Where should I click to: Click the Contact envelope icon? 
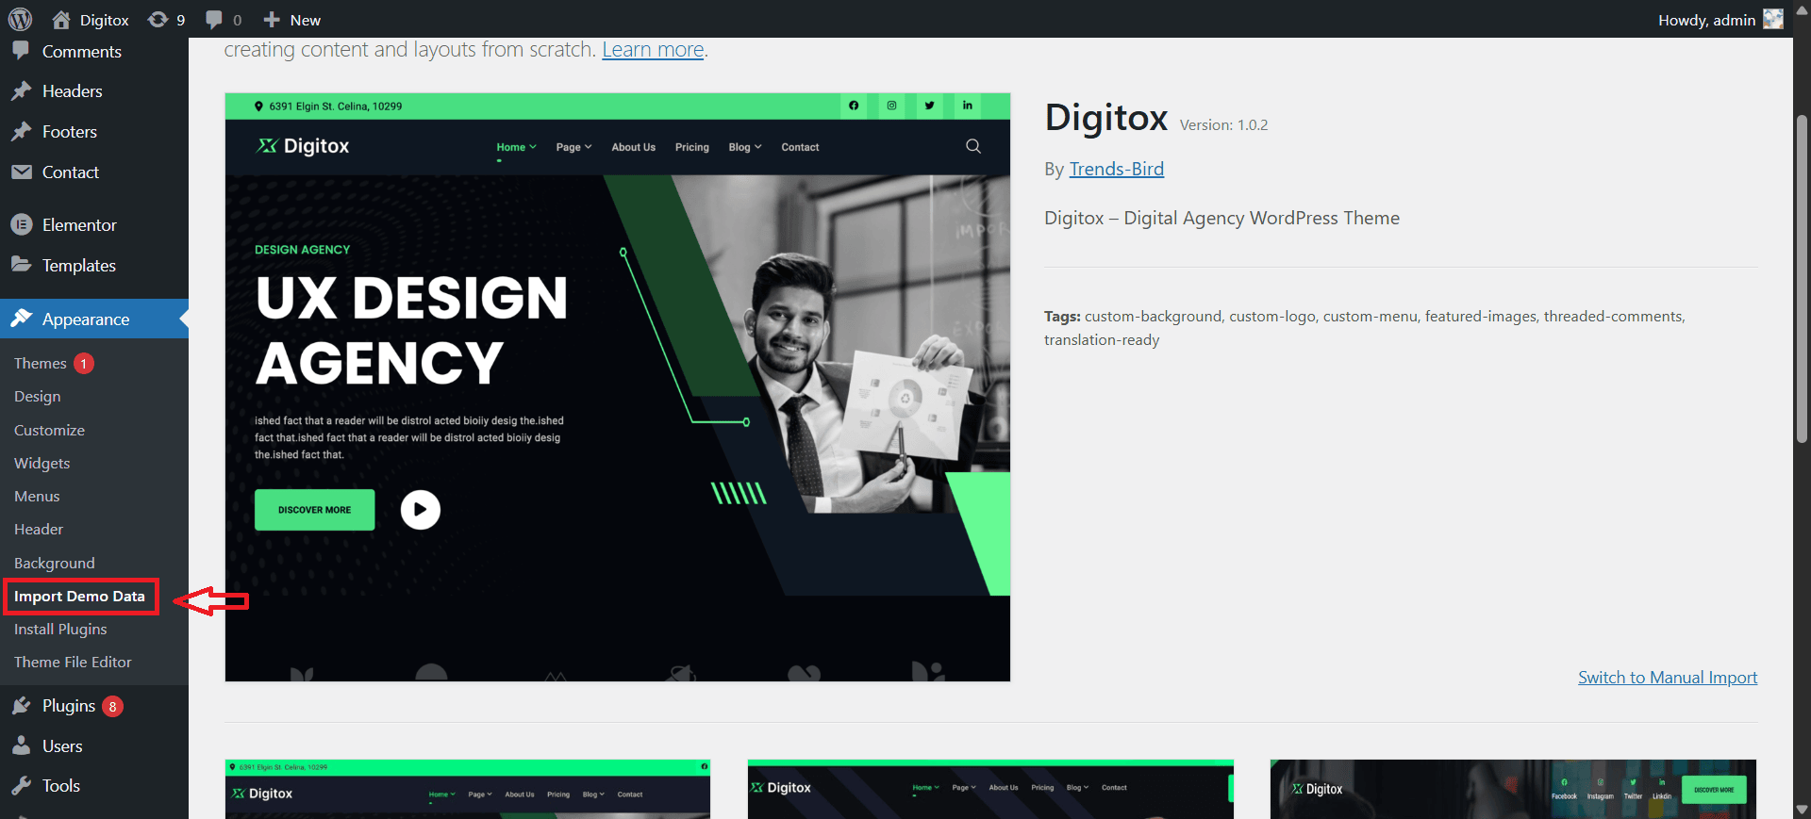[21, 172]
